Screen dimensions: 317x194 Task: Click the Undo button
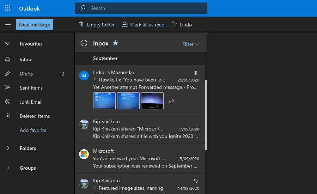pos(182,25)
